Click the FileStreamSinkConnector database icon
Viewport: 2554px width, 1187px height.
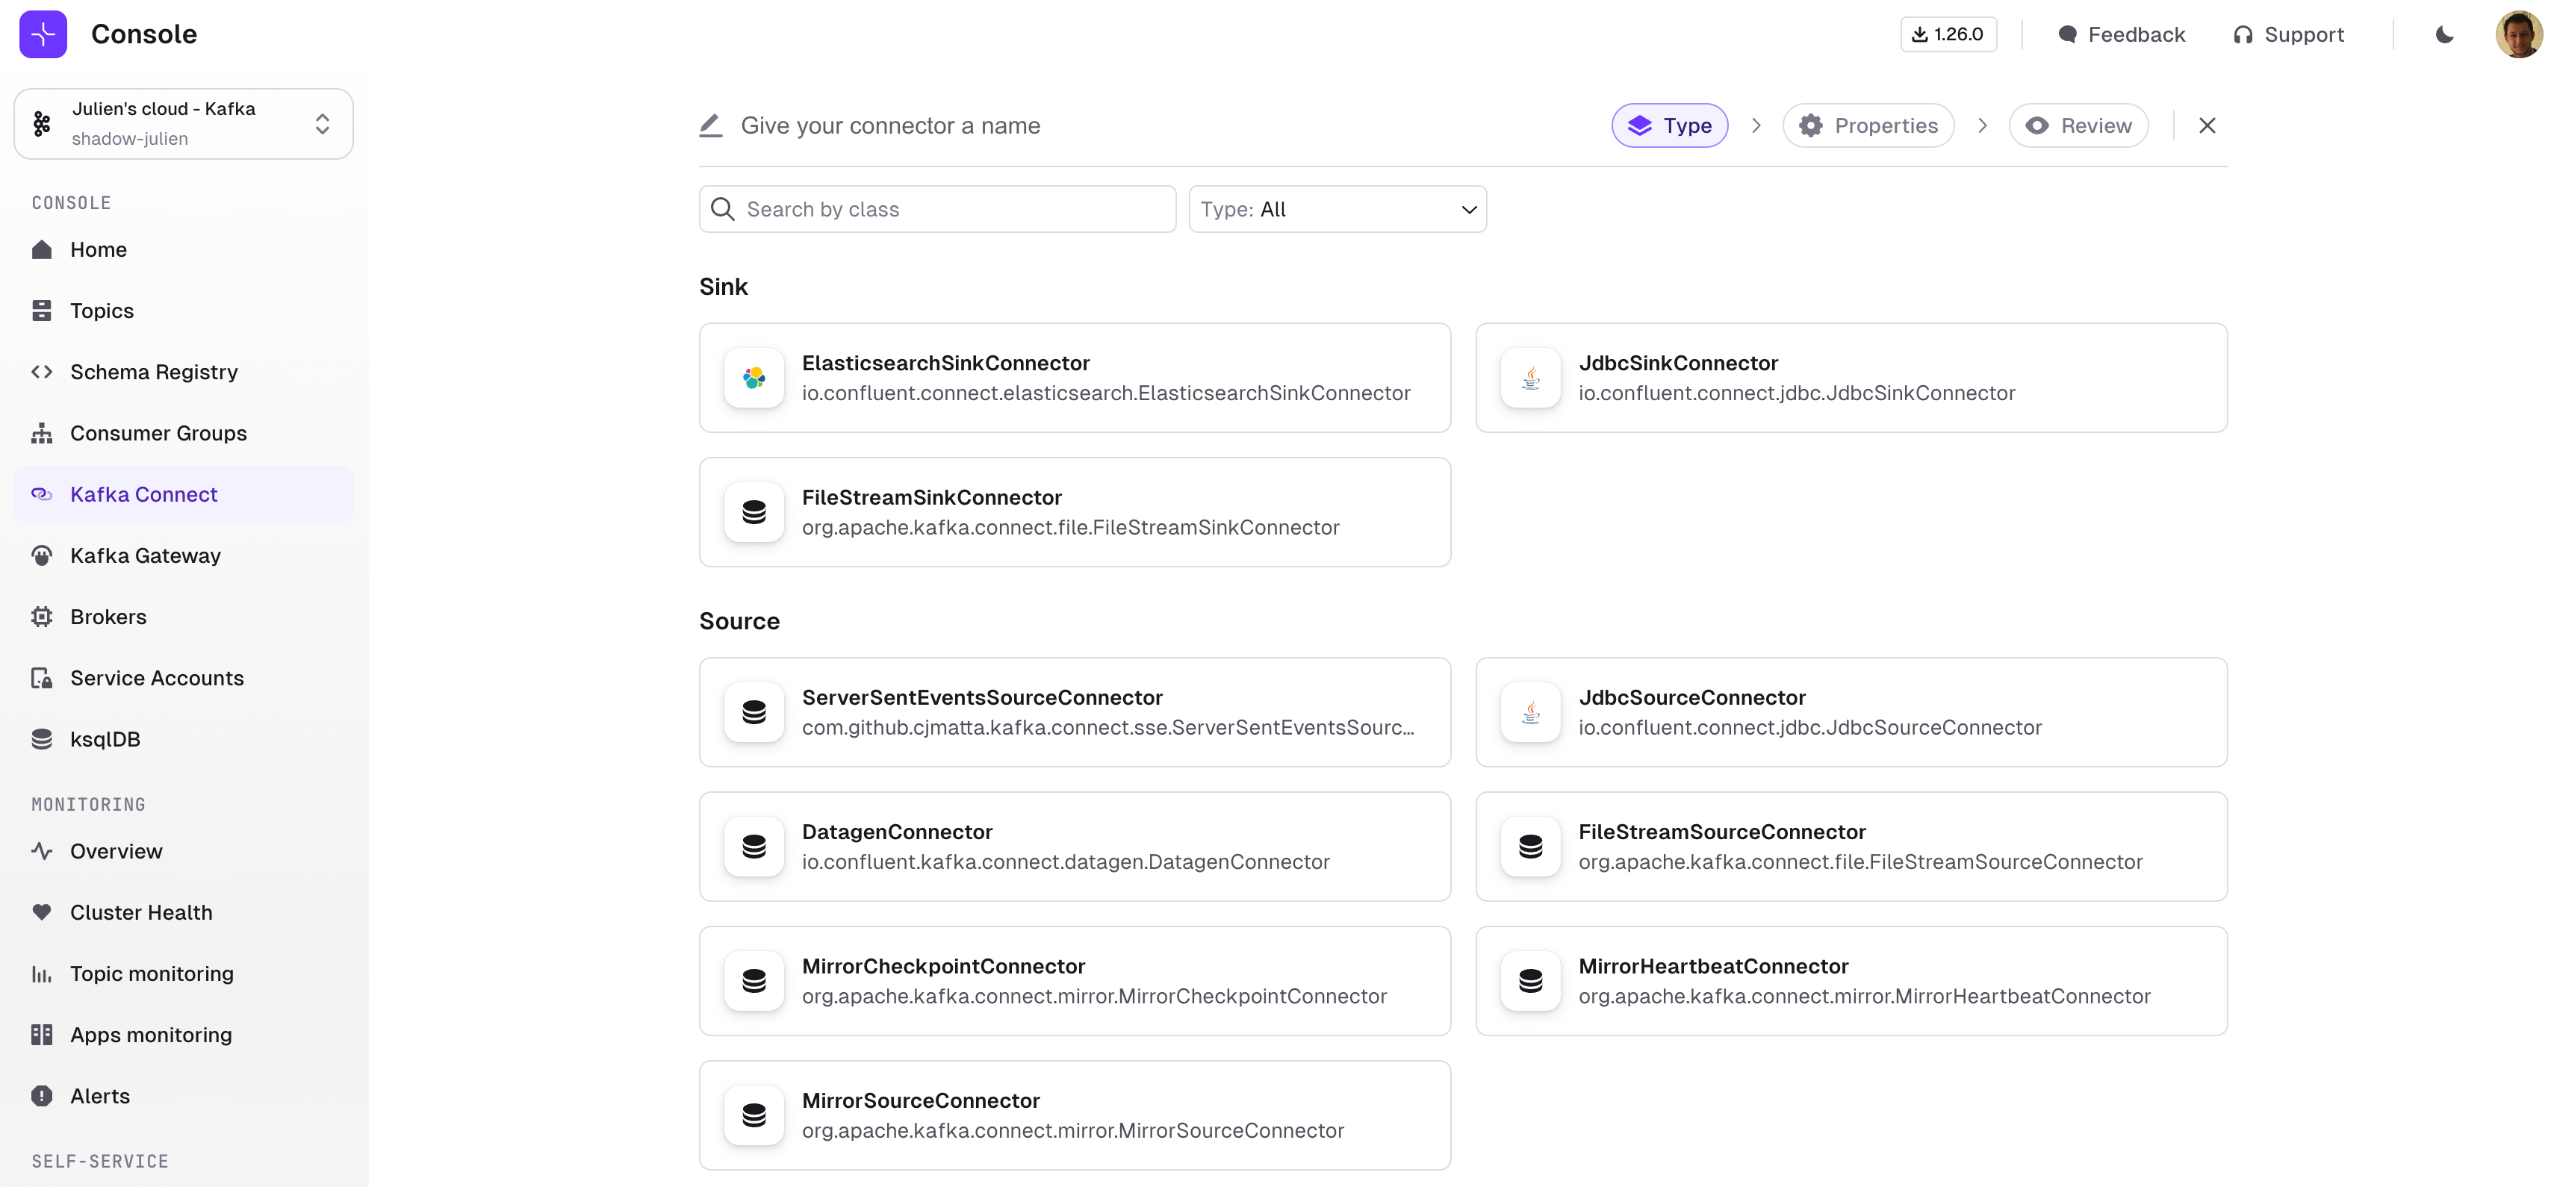pos(754,512)
